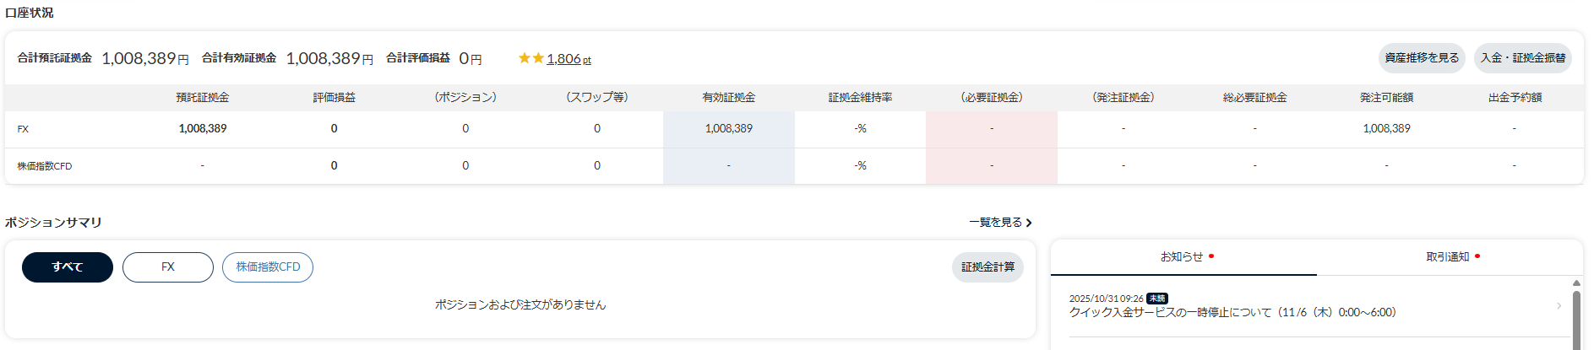Select the 株価指数CFD filter pill
Viewport: 1594px width, 350px height.
click(268, 267)
